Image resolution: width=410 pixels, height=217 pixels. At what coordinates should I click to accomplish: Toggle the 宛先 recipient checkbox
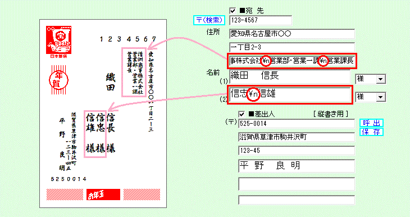pos(233,11)
